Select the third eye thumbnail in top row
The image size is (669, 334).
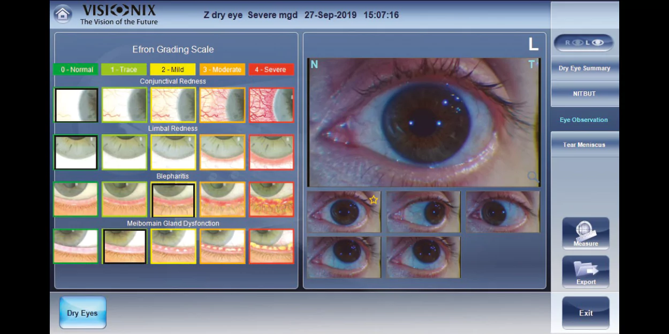tap(503, 212)
